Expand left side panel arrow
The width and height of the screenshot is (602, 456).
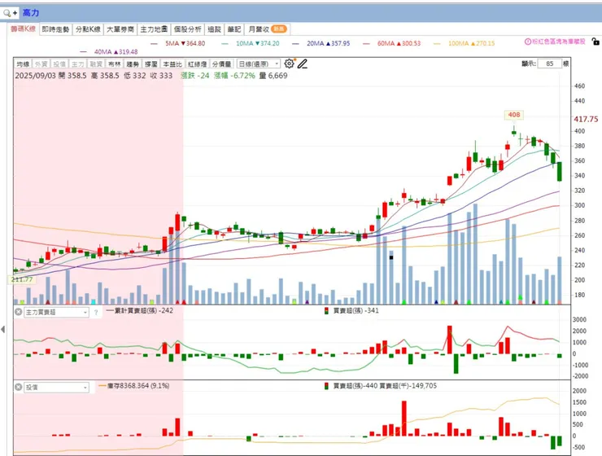tap(3, 329)
